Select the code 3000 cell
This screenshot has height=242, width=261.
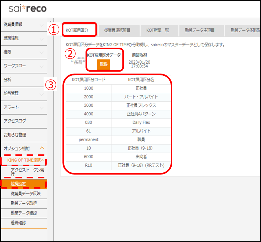[89, 105]
